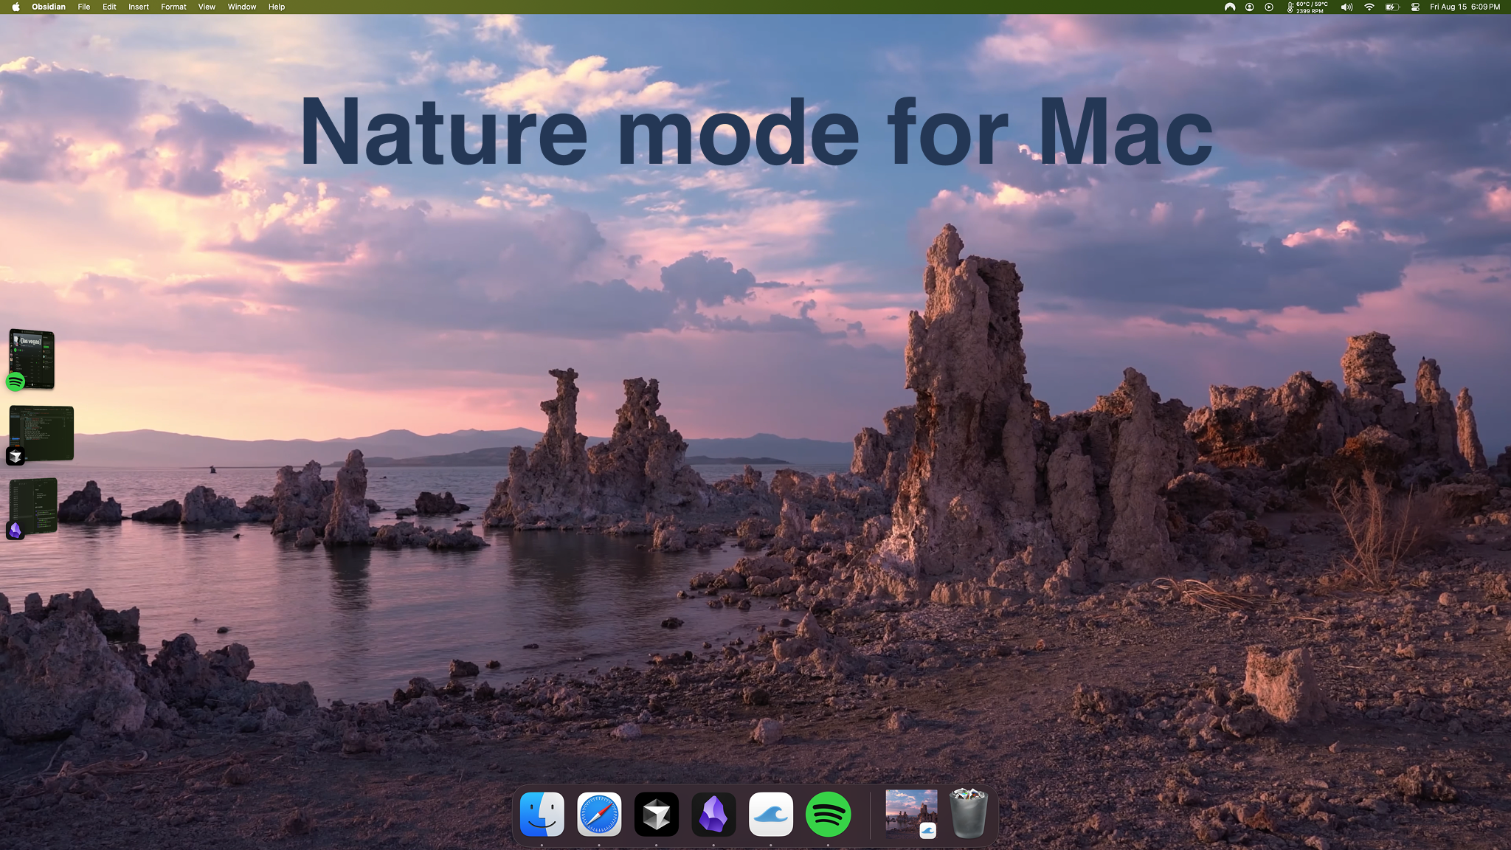Select the Spotify window in Stage Manager

click(x=32, y=359)
